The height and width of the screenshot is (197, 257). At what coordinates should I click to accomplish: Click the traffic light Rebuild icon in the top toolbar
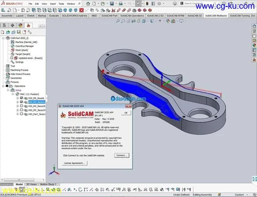147,3
